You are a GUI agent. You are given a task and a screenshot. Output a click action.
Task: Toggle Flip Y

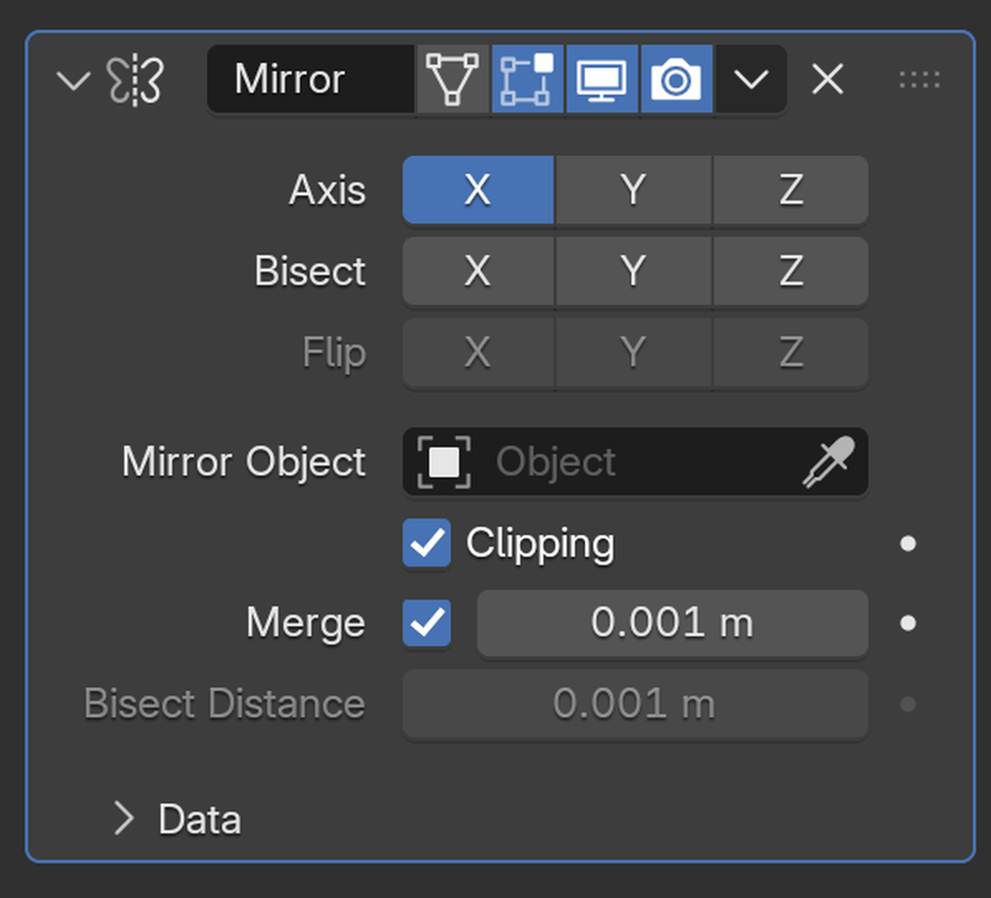pos(633,352)
